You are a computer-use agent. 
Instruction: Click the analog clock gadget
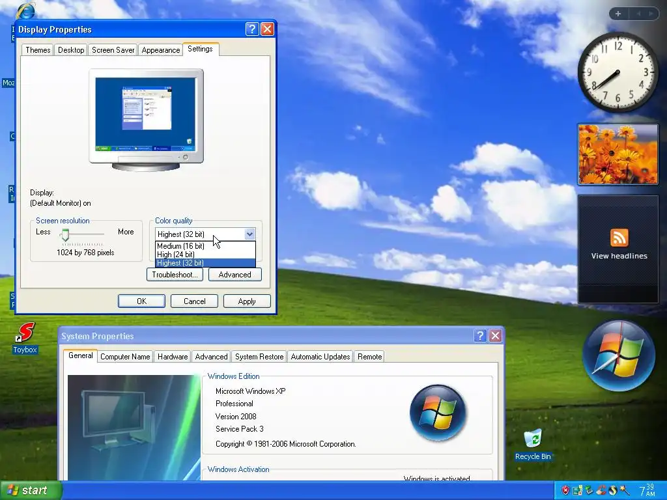pyautogui.click(x=617, y=72)
